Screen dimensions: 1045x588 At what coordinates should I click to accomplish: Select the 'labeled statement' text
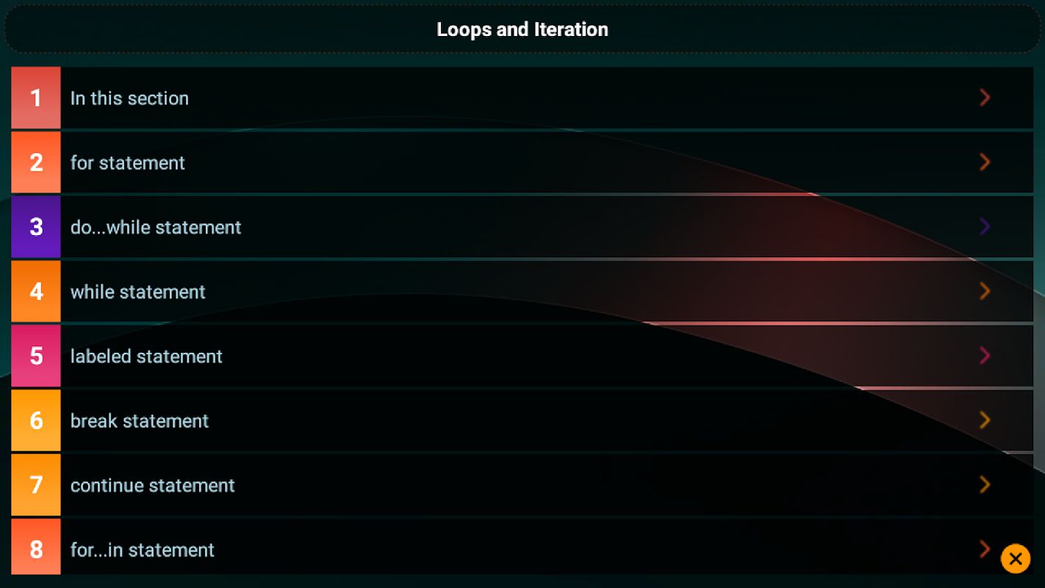pyautogui.click(x=146, y=356)
